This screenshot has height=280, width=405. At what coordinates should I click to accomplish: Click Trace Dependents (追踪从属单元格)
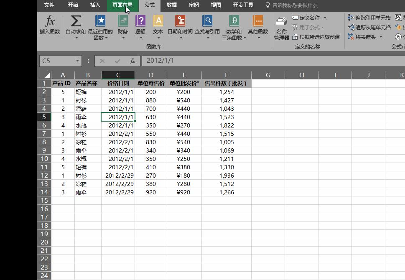pos(369,27)
